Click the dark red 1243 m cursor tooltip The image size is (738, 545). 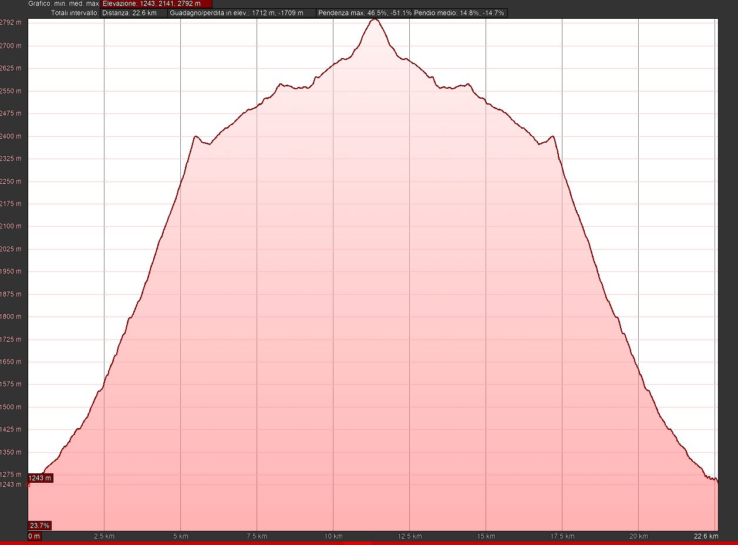[x=40, y=478]
